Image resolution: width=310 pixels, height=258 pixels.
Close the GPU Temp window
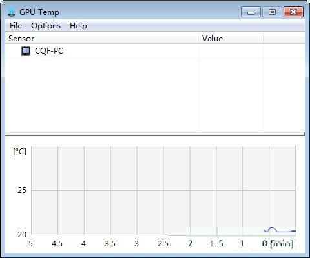(294, 12)
